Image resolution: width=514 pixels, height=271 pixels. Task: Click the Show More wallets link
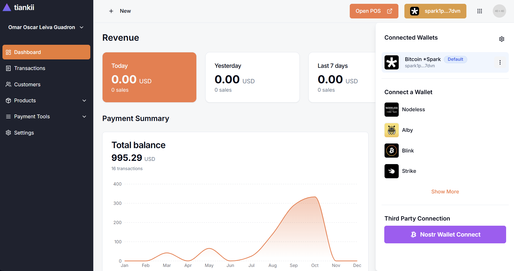445,192
